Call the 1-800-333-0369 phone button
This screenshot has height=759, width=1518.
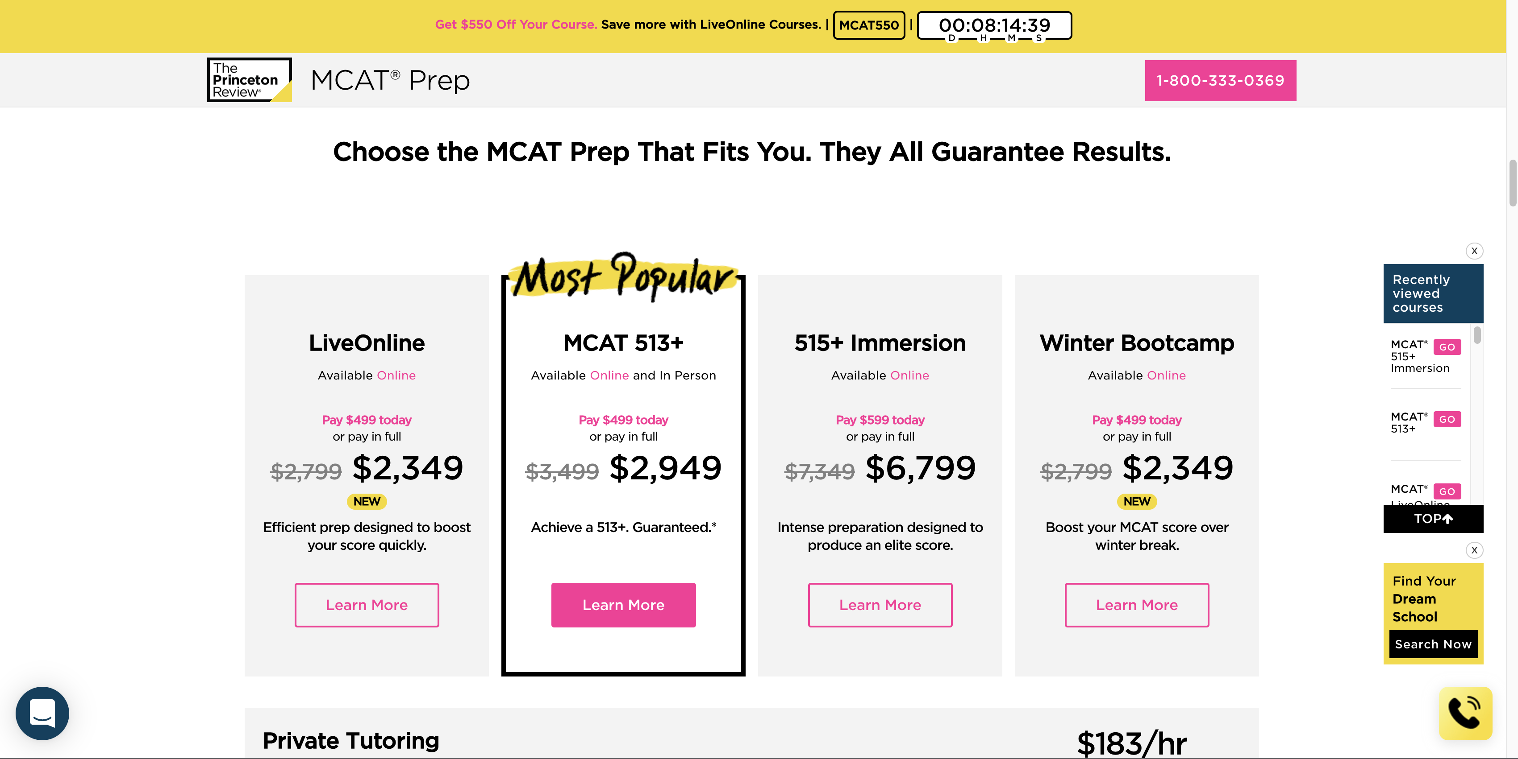point(1220,81)
